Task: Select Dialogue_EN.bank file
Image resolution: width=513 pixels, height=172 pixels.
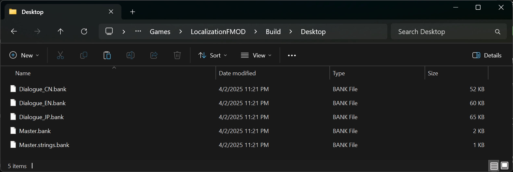Action: [43, 103]
